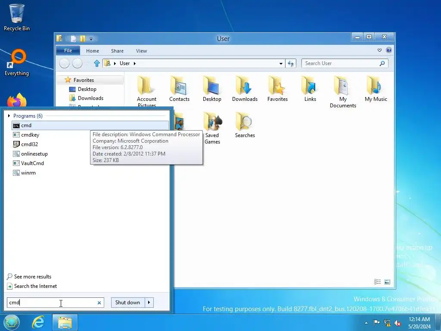The width and height of the screenshot is (441, 331).
Task: Click the taskbar clock showing 12:14 AM
Action: pos(419,323)
